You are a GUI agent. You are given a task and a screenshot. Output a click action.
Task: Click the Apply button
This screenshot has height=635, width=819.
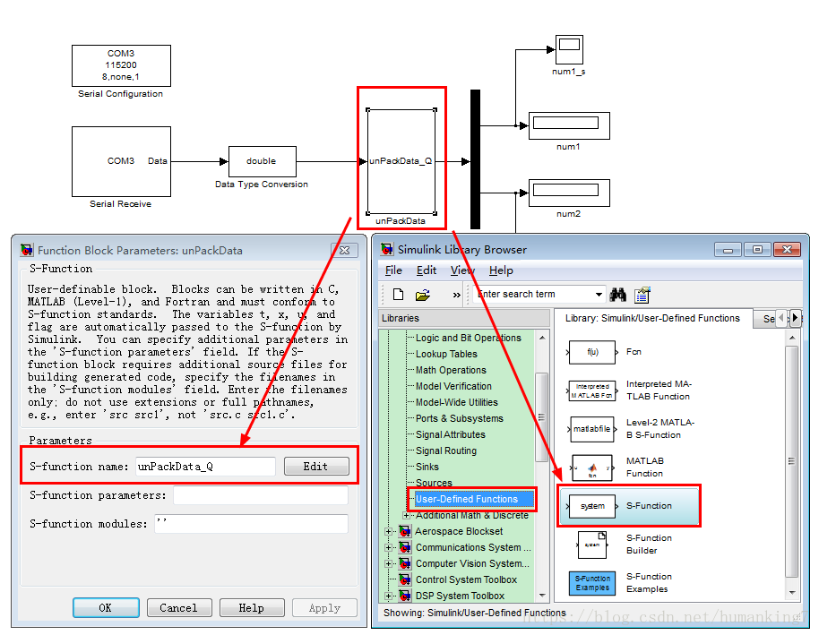click(x=325, y=608)
